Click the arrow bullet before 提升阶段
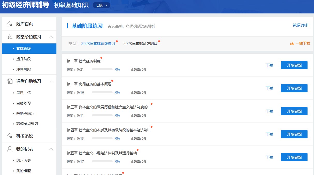 click(x=13, y=59)
